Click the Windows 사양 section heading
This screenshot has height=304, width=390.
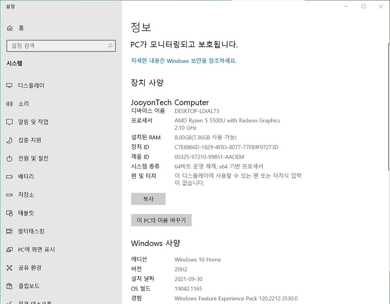click(x=155, y=243)
